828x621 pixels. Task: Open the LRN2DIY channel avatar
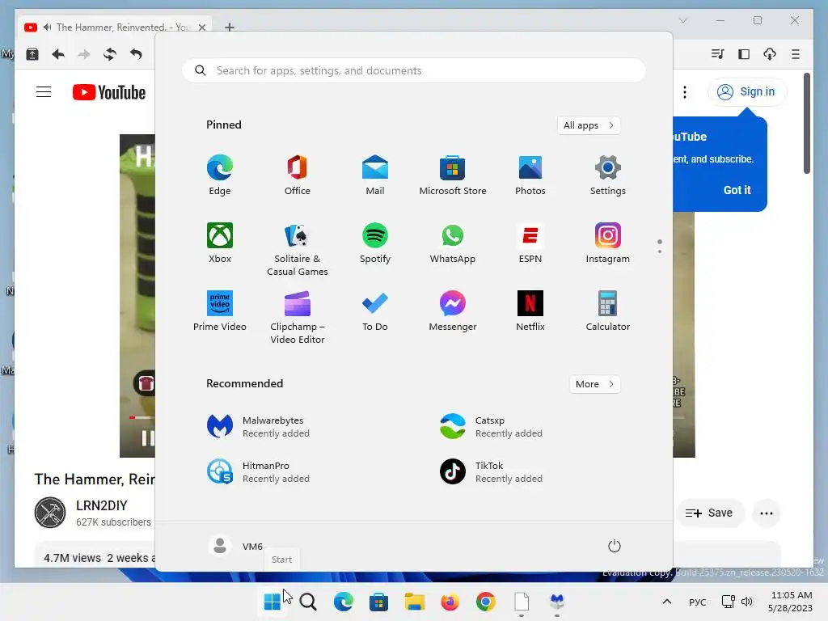click(x=50, y=513)
